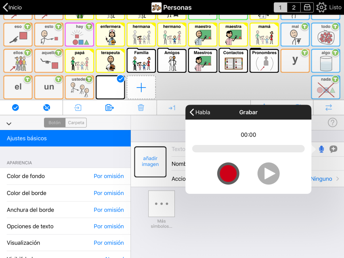
Task: Select the 'nada' button
Action: point(325,87)
